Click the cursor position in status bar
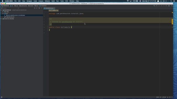 157,97
